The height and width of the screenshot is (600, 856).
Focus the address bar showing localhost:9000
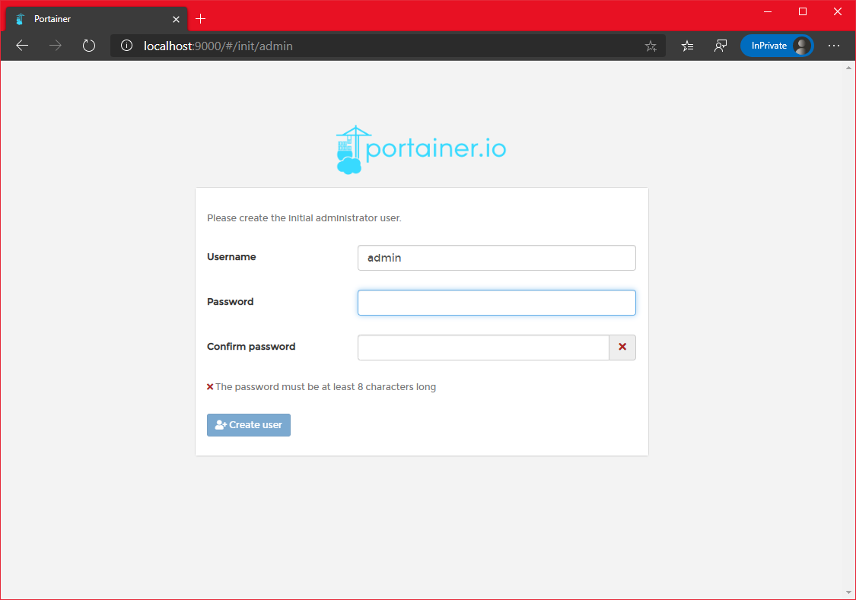tap(380, 46)
